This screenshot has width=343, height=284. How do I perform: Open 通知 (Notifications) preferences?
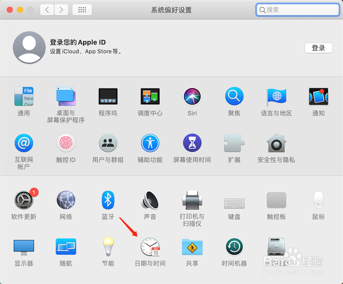coord(318,96)
